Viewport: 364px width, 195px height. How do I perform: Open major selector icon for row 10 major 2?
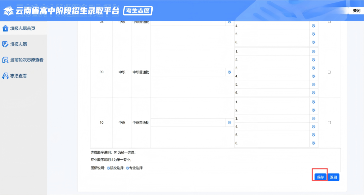click(314, 110)
